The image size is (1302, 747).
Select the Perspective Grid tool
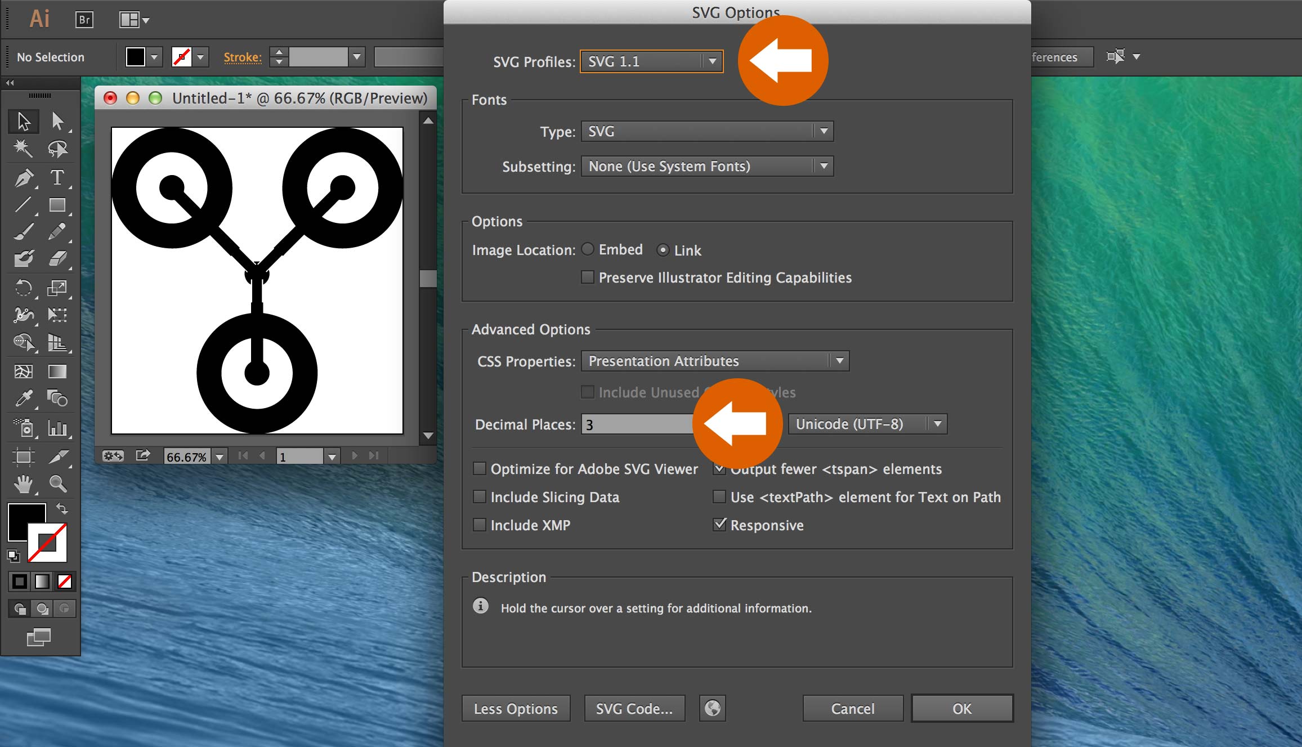click(x=57, y=342)
